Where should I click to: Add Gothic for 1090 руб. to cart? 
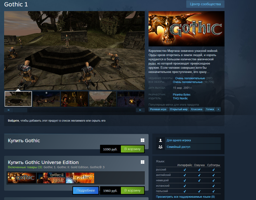(133, 149)
